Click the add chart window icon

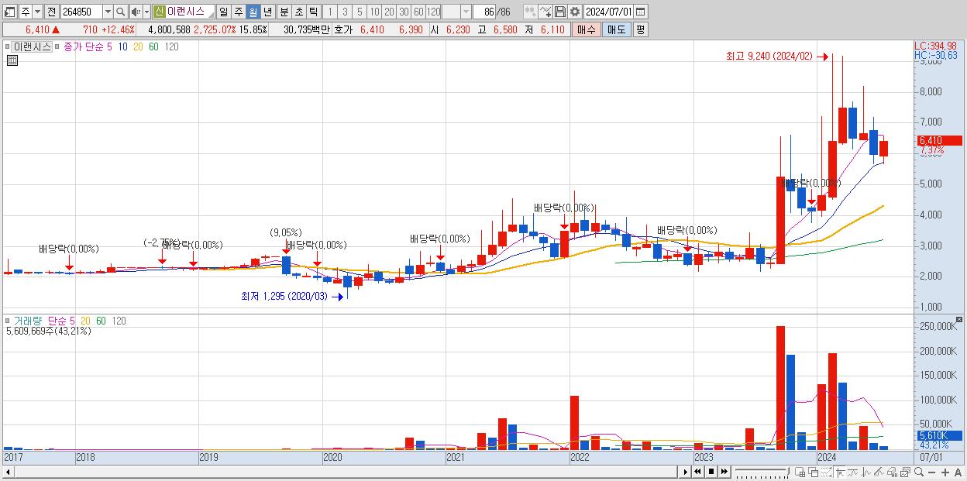click(x=800, y=472)
